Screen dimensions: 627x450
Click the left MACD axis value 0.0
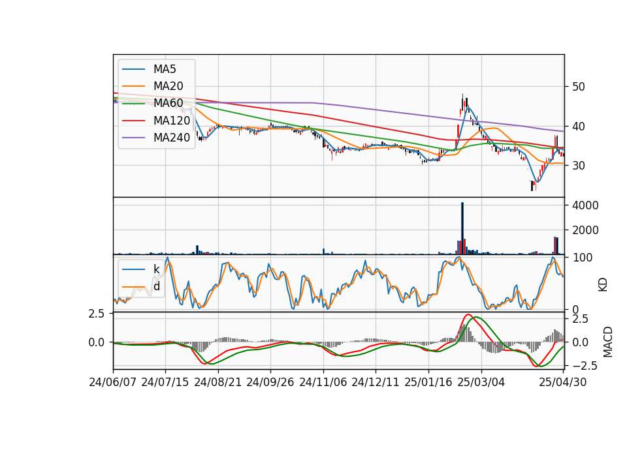[97, 342]
